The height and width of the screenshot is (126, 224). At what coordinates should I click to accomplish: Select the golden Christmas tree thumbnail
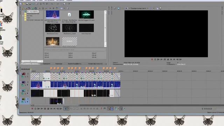[52, 41]
